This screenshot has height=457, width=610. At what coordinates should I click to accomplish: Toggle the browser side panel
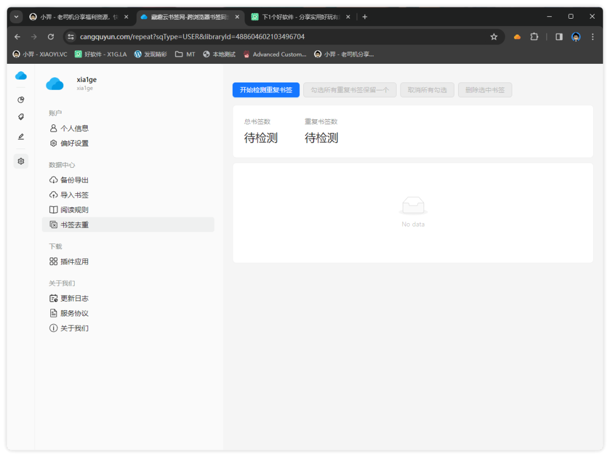(559, 37)
